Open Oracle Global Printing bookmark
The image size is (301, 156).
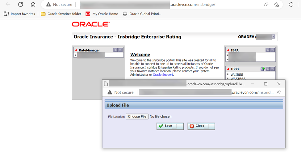pos(142,14)
